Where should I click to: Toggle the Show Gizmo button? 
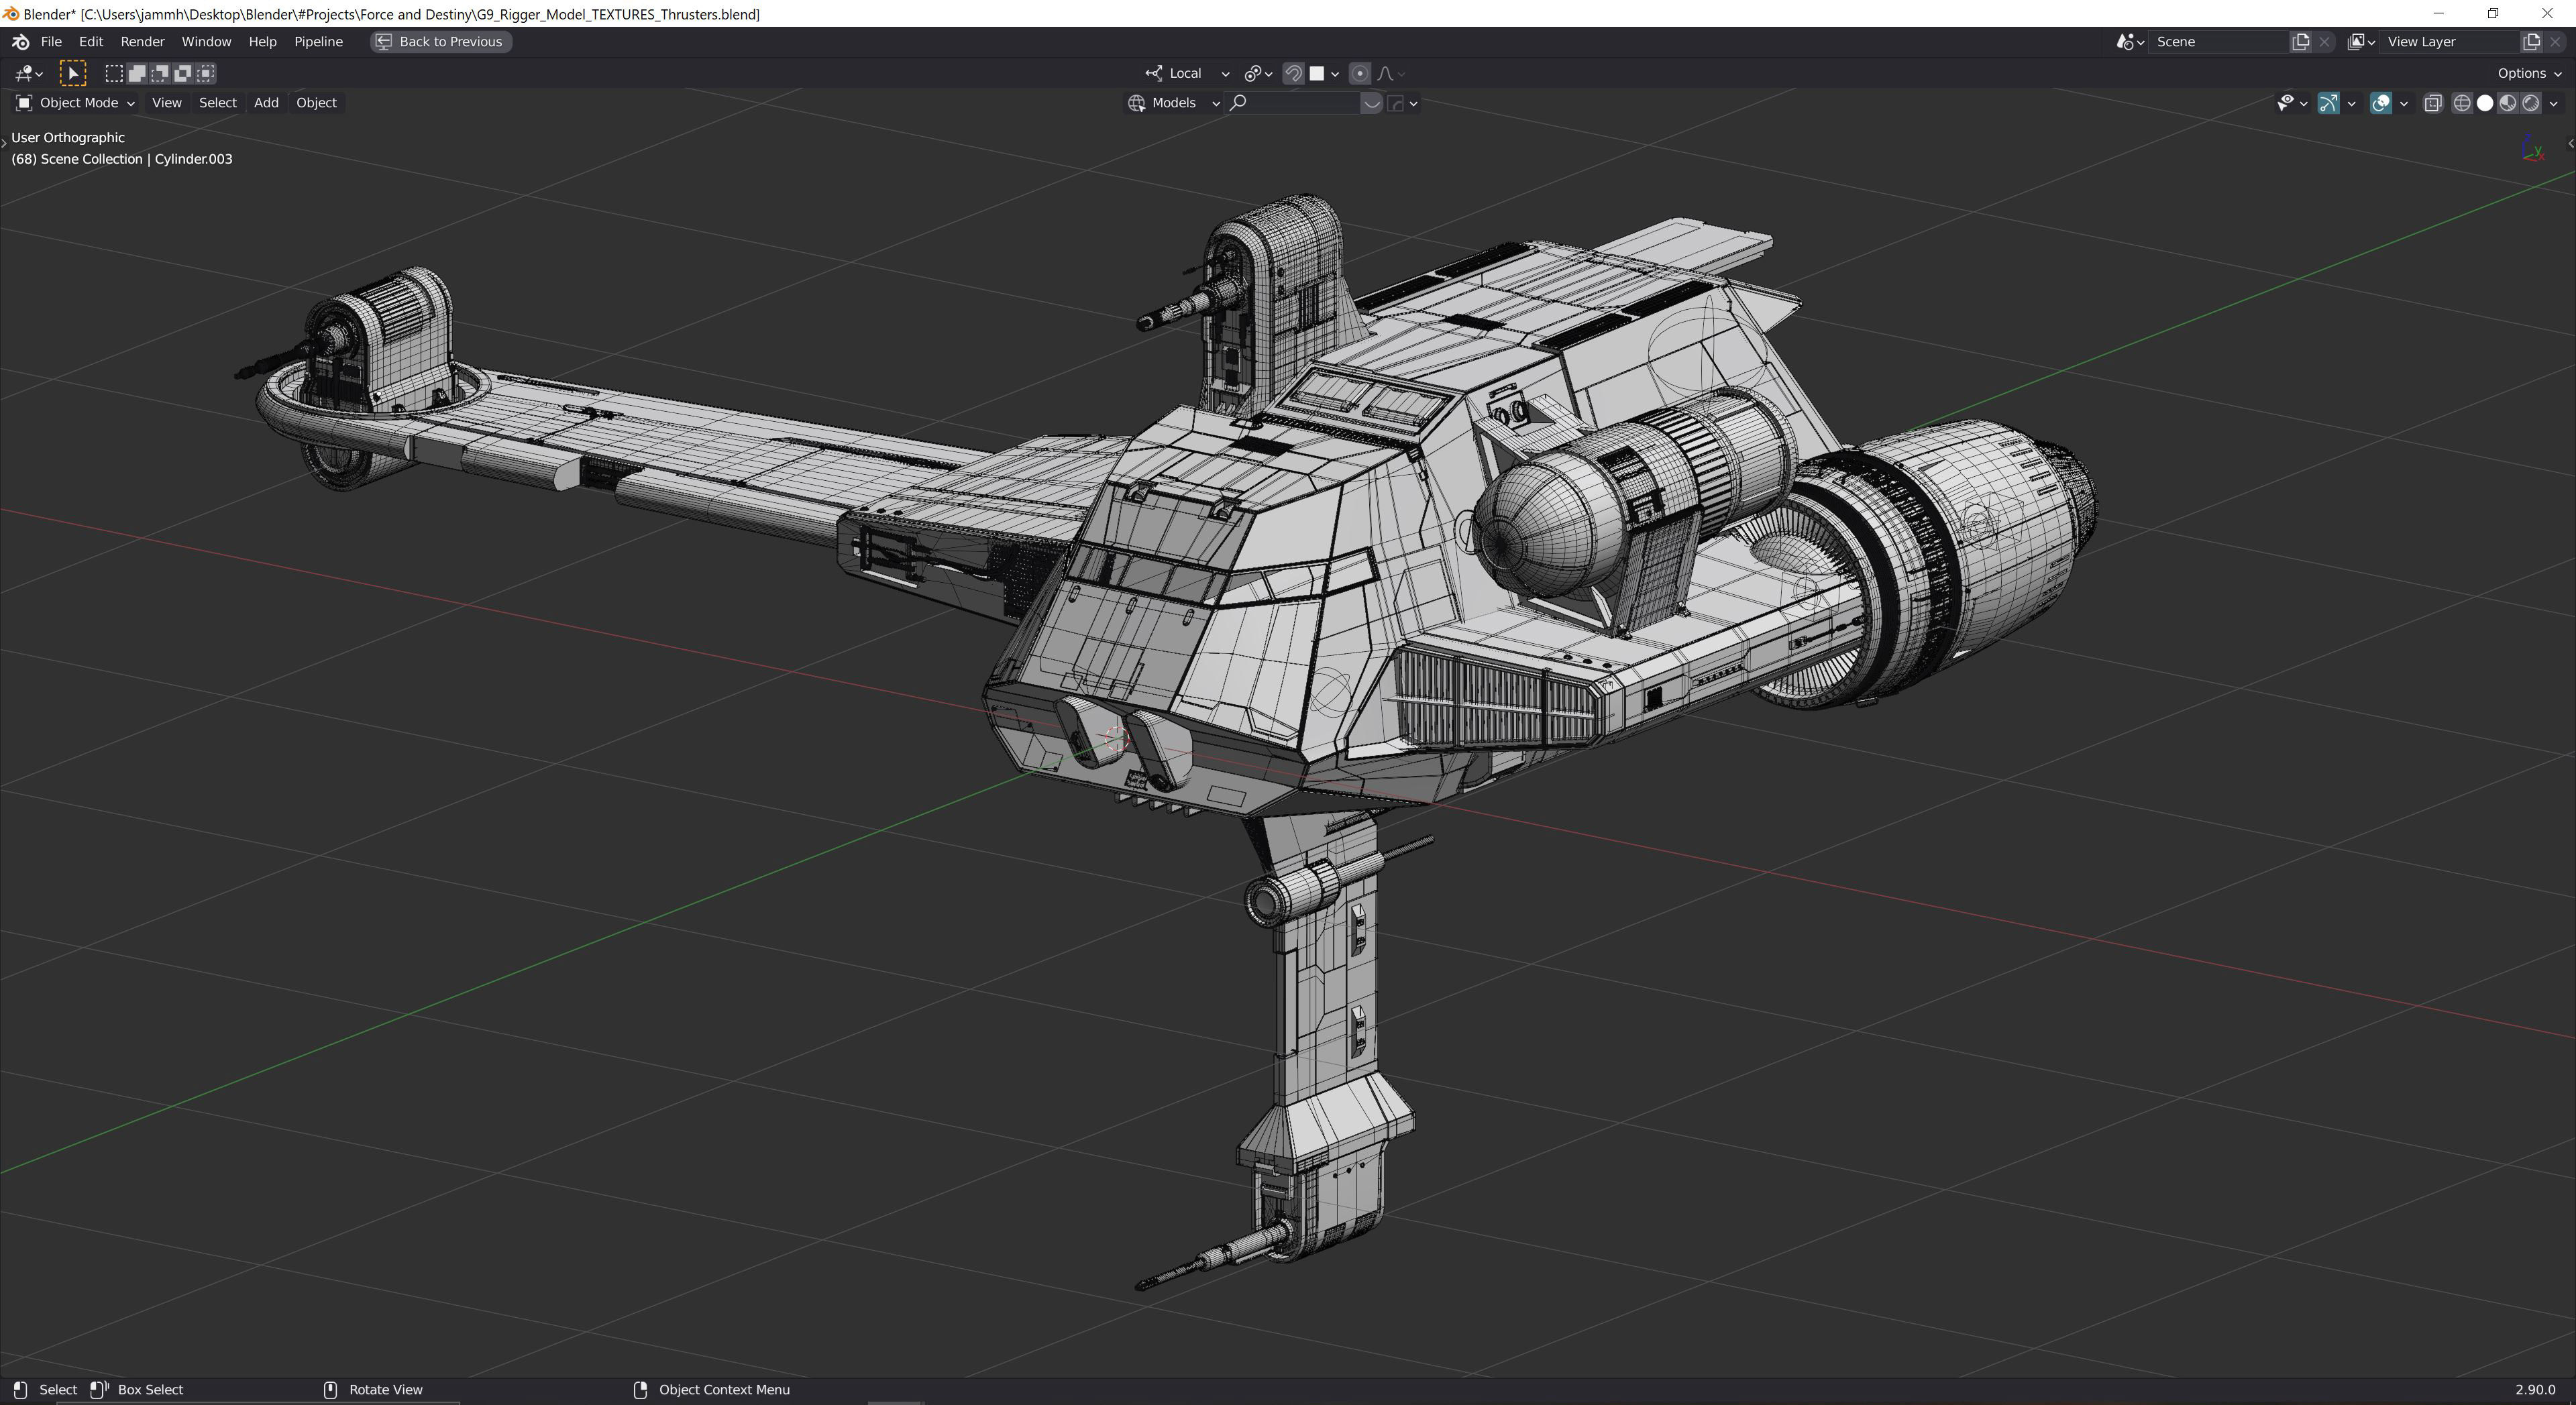pyautogui.click(x=2328, y=103)
